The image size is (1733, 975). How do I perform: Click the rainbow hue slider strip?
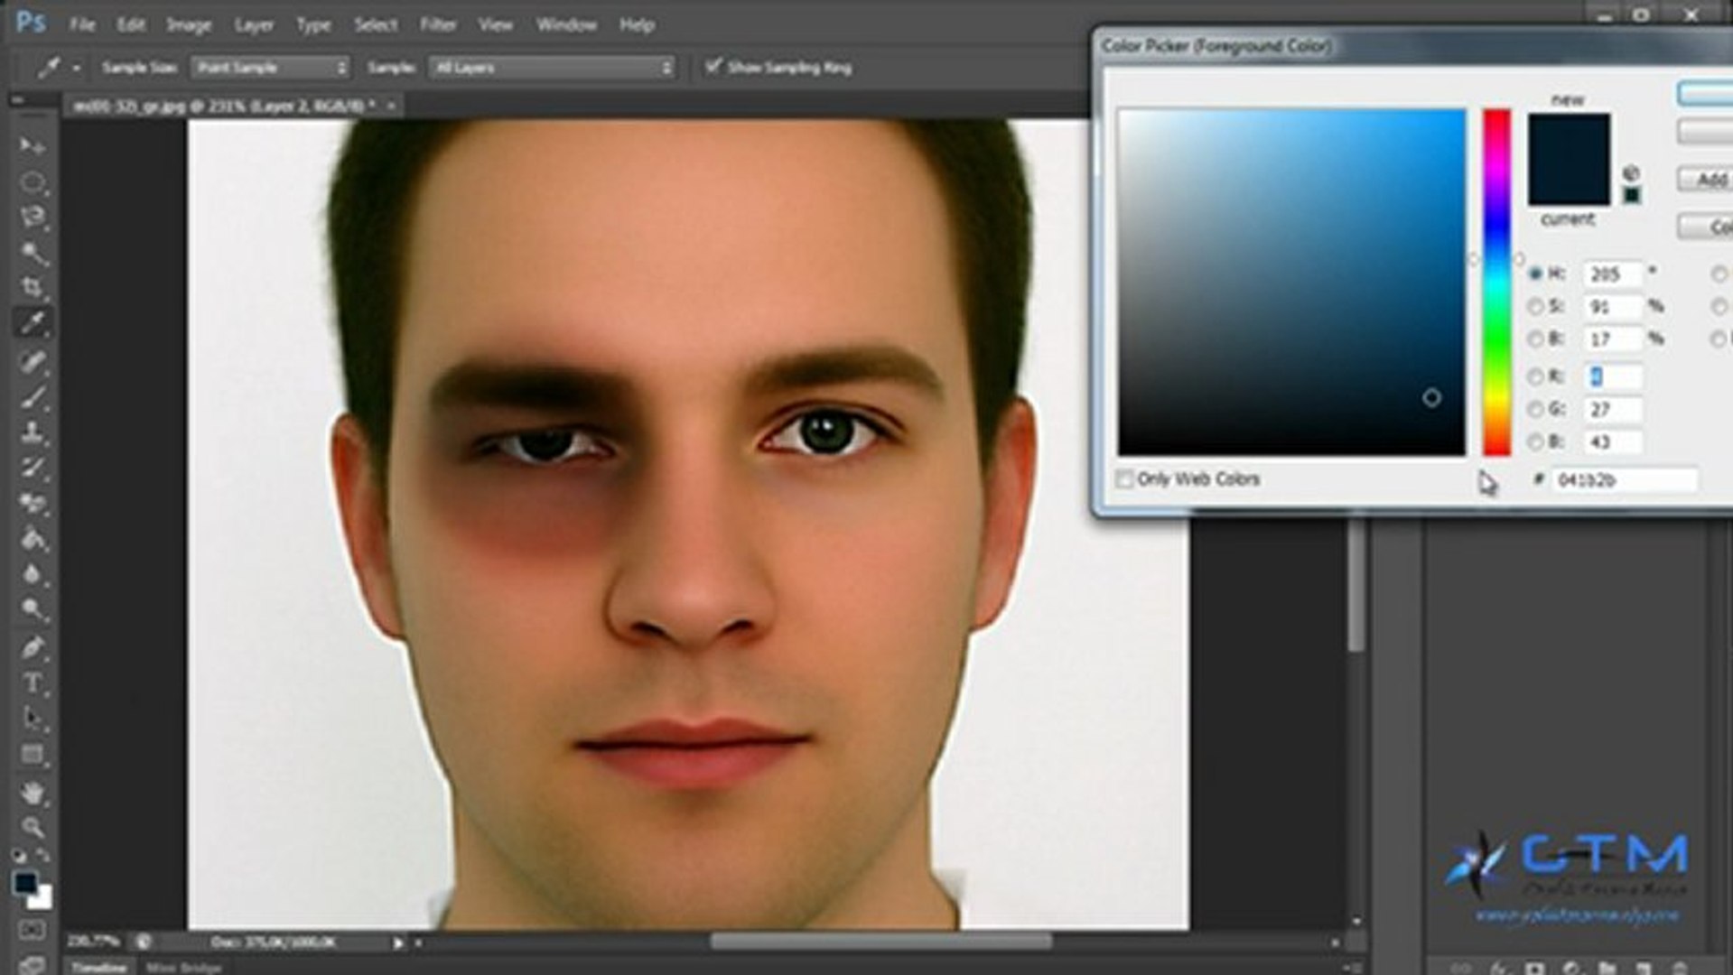1495,282
